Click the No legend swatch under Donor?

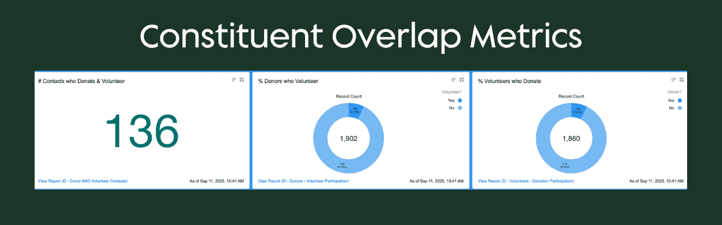point(680,108)
